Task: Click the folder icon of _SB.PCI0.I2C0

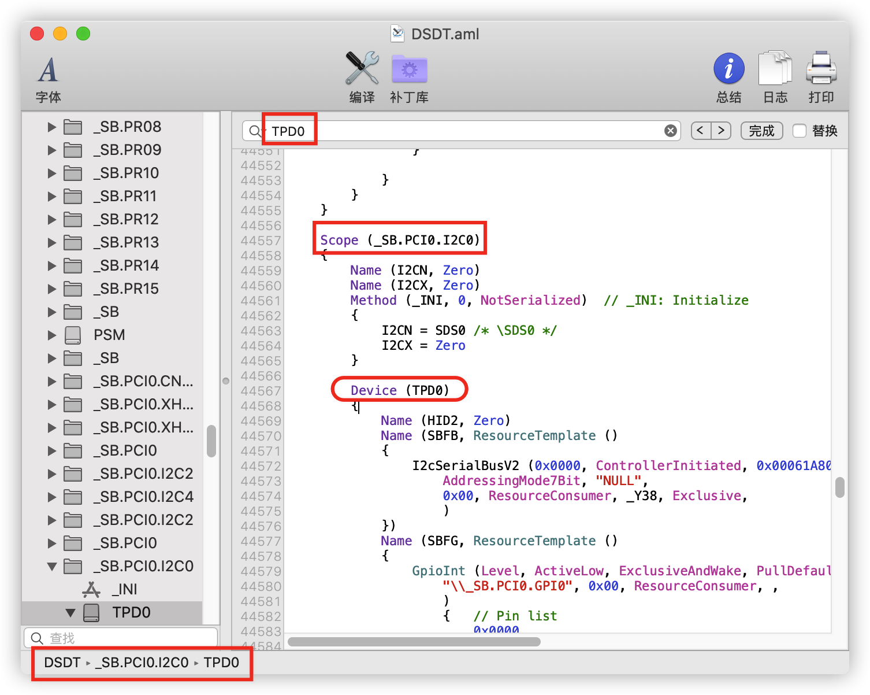Action: click(x=73, y=566)
